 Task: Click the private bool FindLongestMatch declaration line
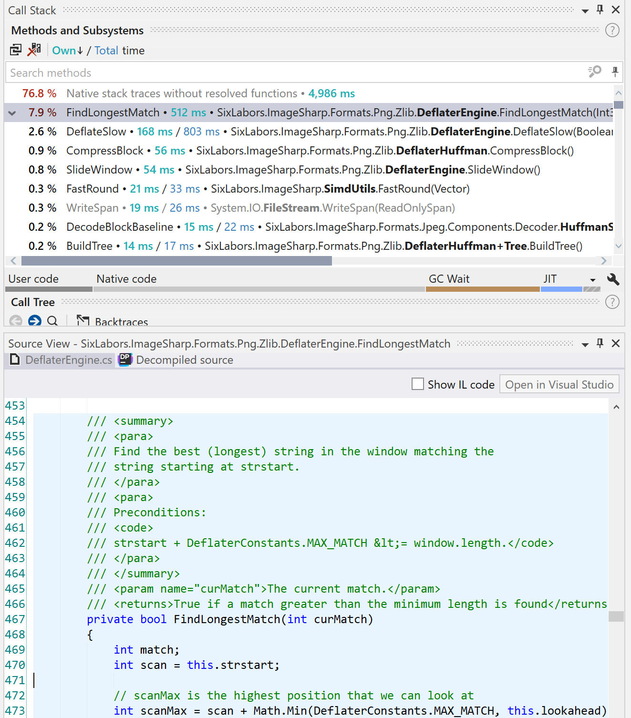click(230, 619)
